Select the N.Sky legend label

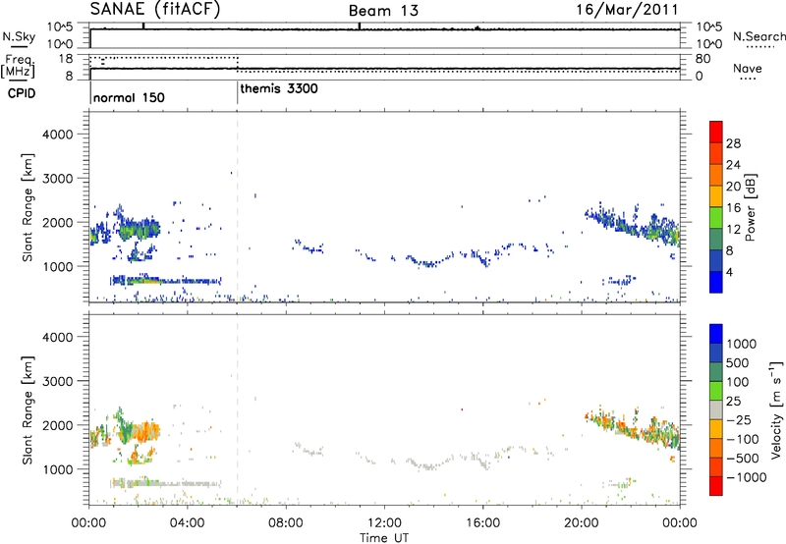click(19, 36)
